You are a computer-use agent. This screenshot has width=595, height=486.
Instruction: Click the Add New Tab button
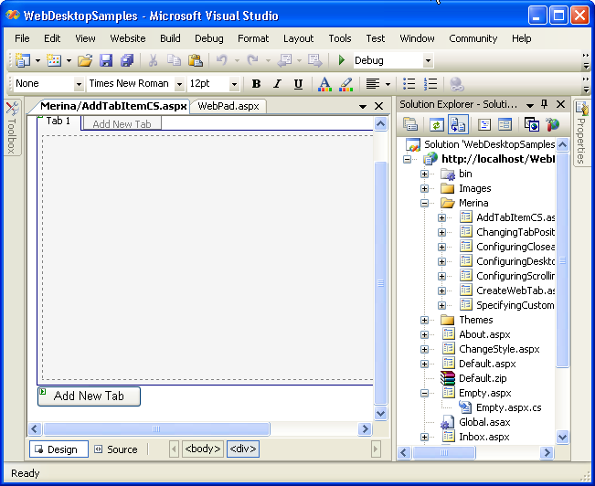pos(89,396)
